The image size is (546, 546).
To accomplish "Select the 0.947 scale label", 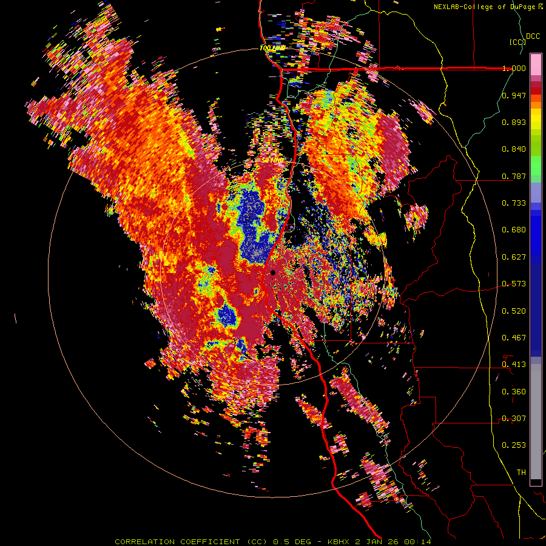I will click(514, 95).
